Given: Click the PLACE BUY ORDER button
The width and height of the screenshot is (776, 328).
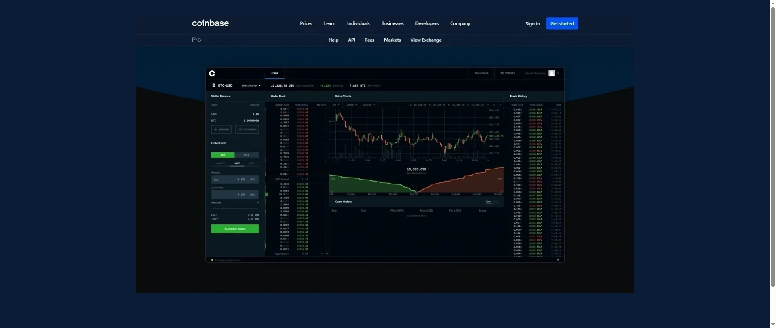Looking at the screenshot, I should tap(235, 229).
